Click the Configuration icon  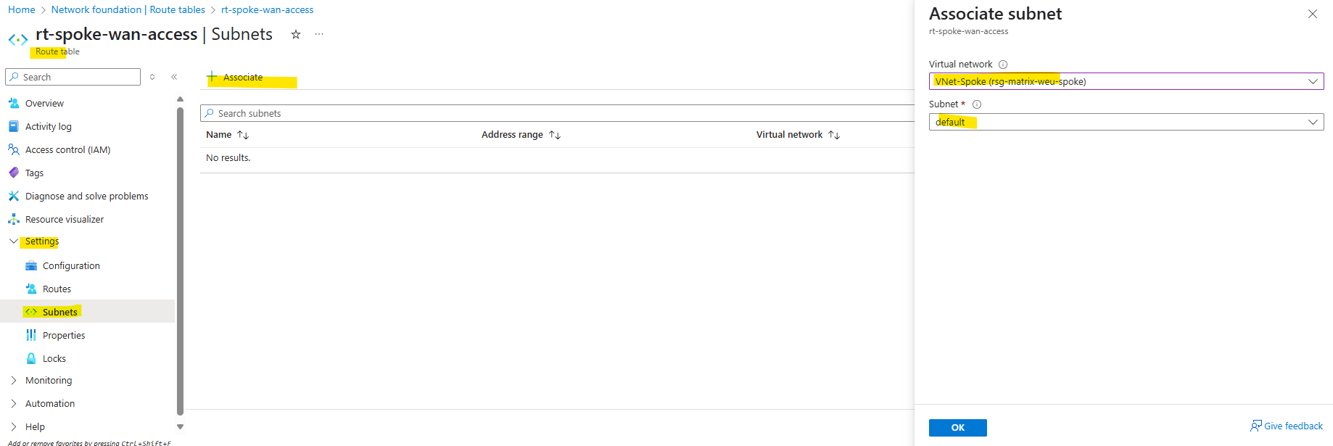coord(31,265)
